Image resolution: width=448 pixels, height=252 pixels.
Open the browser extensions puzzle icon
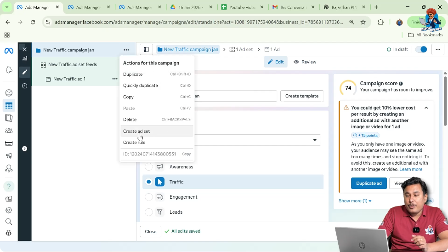(x=380, y=22)
